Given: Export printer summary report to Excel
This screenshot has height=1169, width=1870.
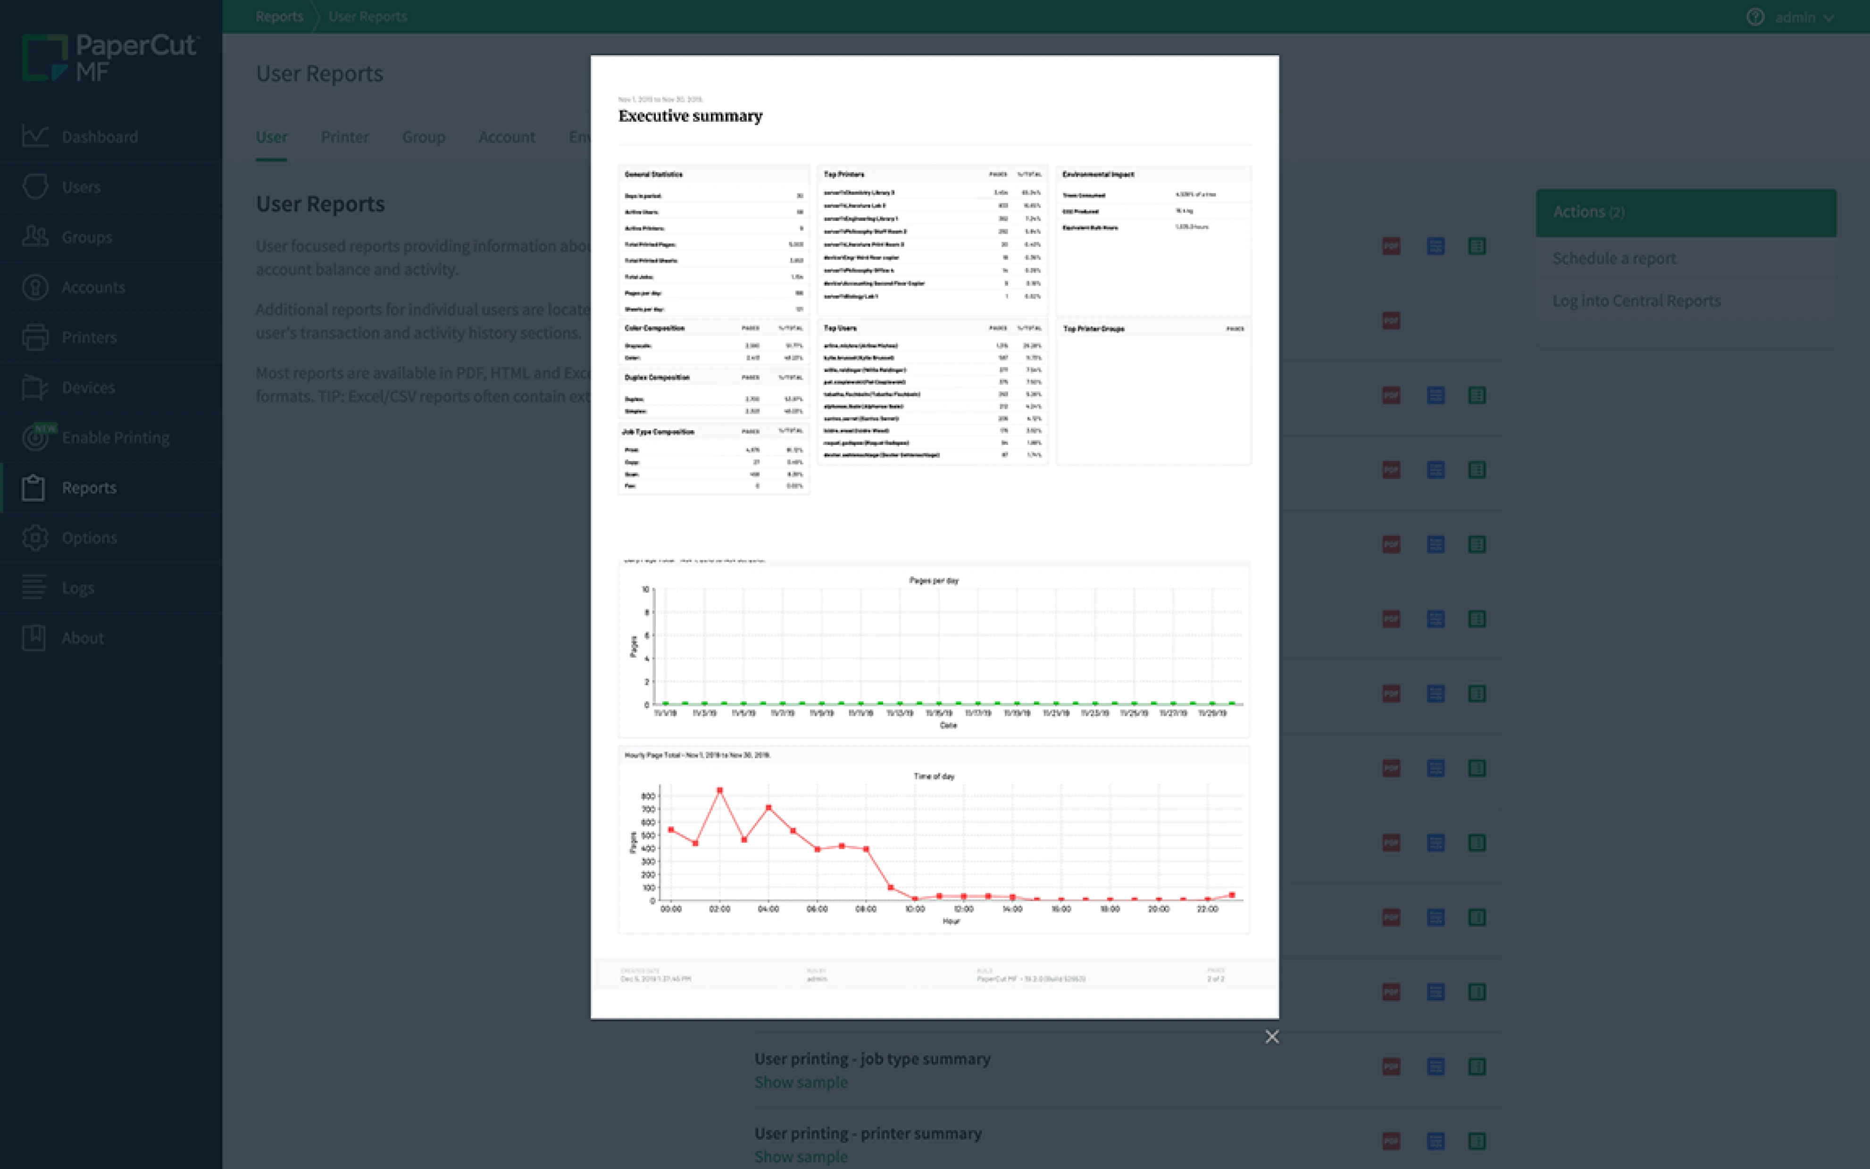Looking at the screenshot, I should point(1477,1141).
